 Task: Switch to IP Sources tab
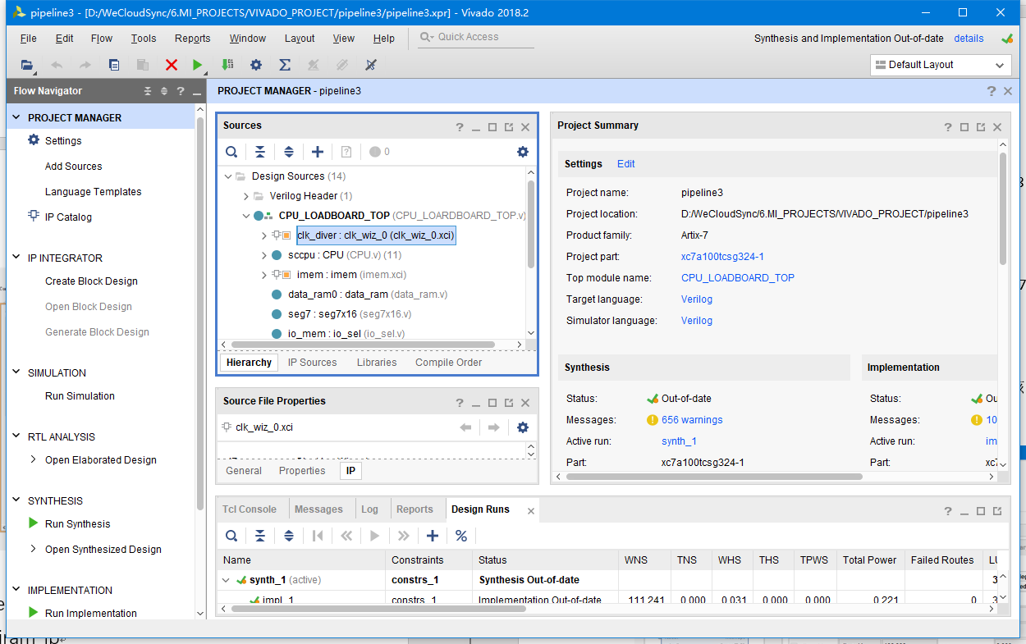point(312,363)
